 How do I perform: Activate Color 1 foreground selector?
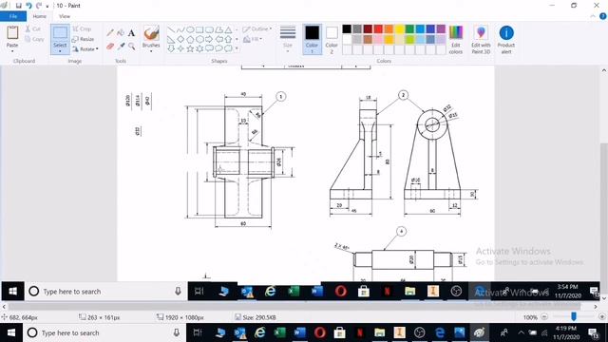tap(312, 39)
